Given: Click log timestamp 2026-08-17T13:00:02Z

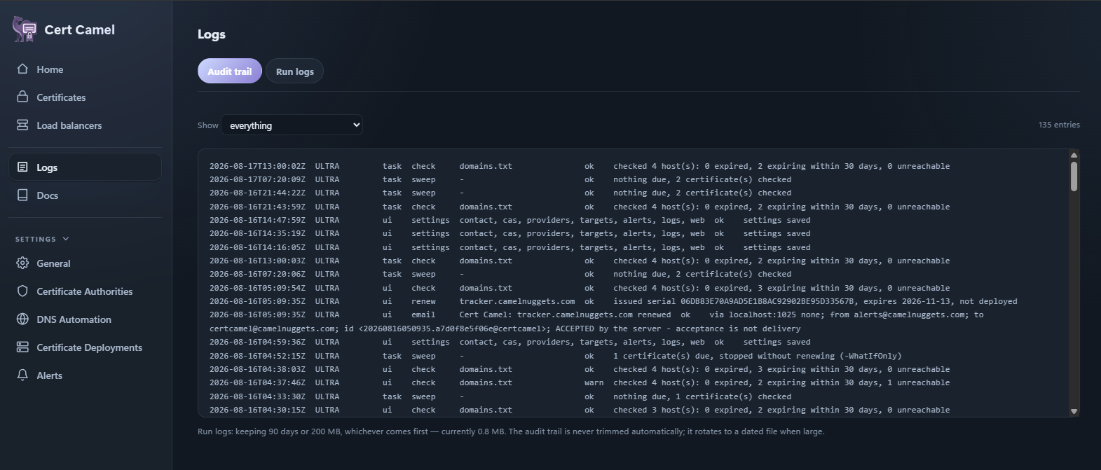Looking at the screenshot, I should coord(257,166).
